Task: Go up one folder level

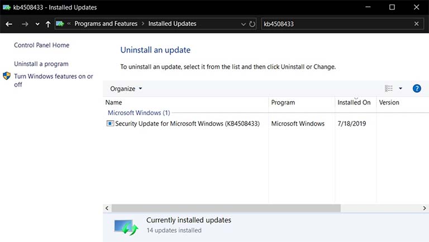Action: click(x=48, y=24)
